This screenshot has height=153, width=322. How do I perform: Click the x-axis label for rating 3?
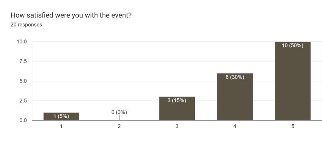tap(177, 127)
